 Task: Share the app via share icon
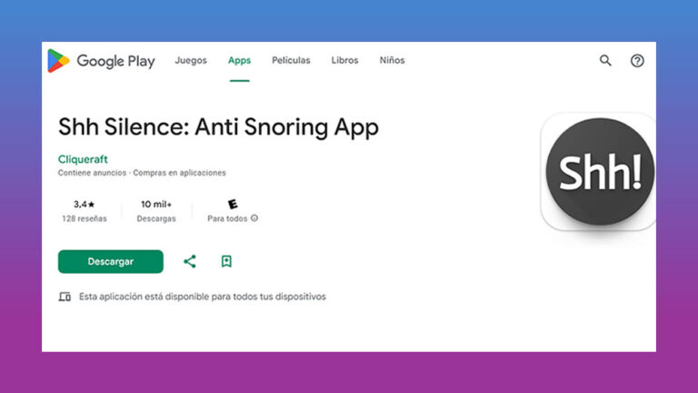(190, 262)
